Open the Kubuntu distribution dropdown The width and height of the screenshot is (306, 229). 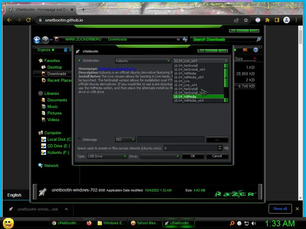coord(143,61)
